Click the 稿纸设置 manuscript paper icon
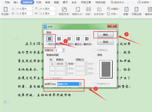152x112 pixels. [x=150, y=9]
